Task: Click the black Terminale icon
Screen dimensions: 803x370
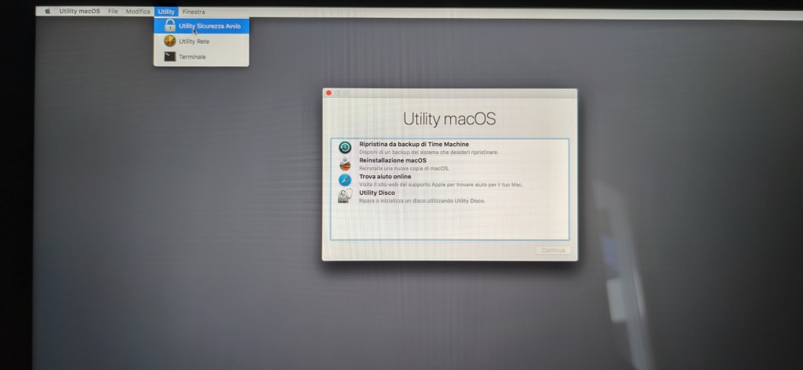Action: [x=170, y=57]
